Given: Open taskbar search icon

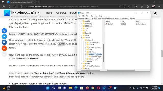Looking at the screenshot, I should click(x=53, y=88).
